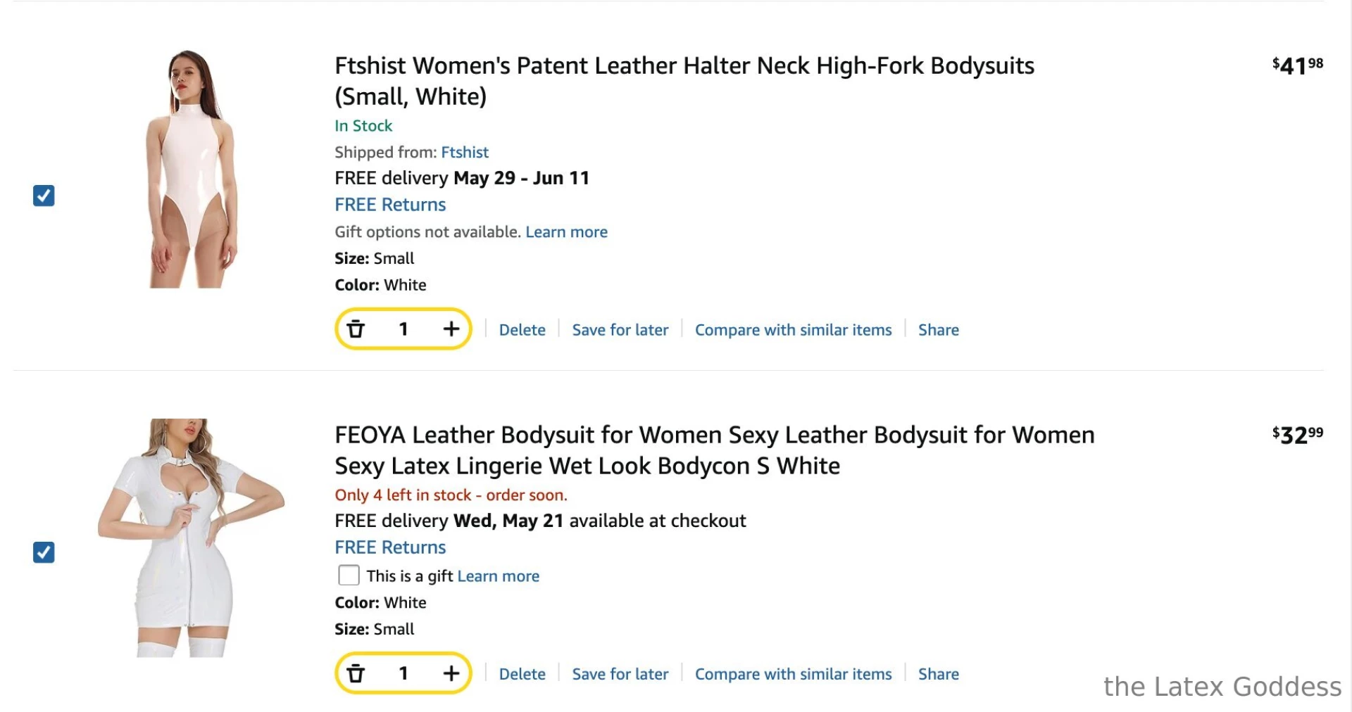Increase FEOYA bodysuit quantity with plus icon
Viewport: 1352px width, 712px height.
(451, 673)
